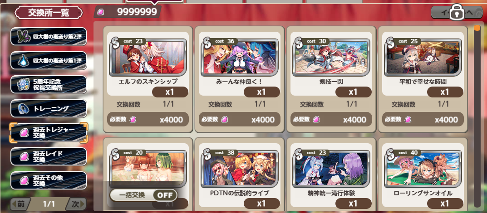Select 5周年記念祝福交換所 shop entry
Screen dimensions: 487x213
point(49,84)
